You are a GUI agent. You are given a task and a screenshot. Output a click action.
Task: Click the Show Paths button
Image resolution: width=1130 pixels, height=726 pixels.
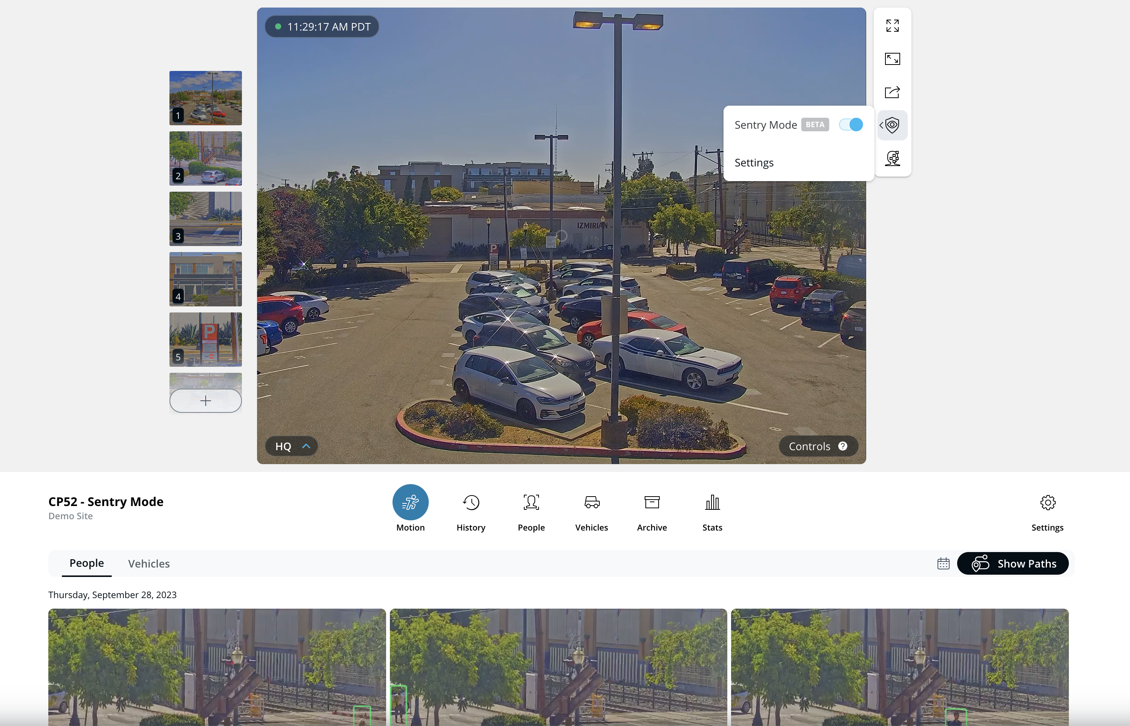1013,563
